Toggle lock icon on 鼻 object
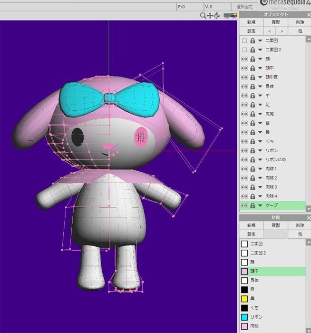This screenshot has width=311, height=333. (x=253, y=132)
